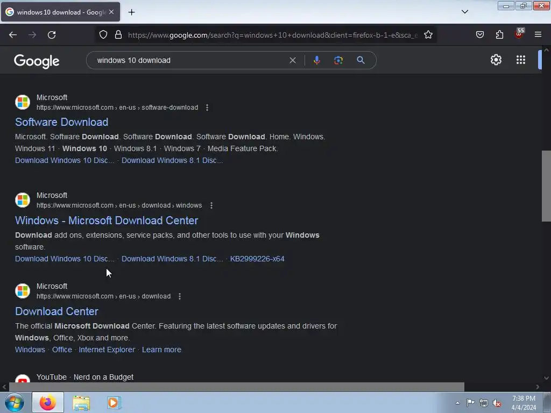Open the Office sitelink
Image resolution: width=551 pixels, height=413 pixels.
[62, 350]
